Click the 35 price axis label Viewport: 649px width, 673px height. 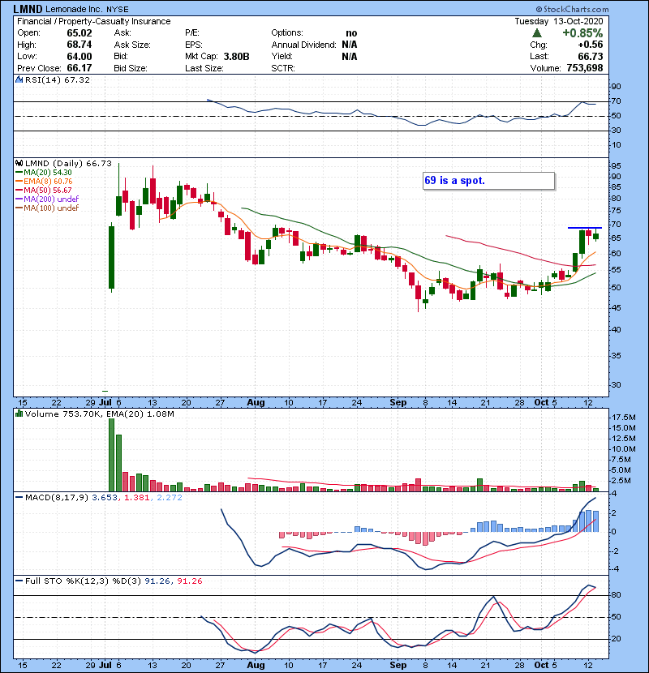[x=616, y=356]
